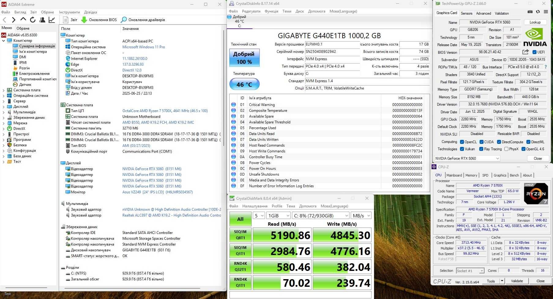Open the drive dropdown C: 8% (72/930GiB)

point(320,216)
